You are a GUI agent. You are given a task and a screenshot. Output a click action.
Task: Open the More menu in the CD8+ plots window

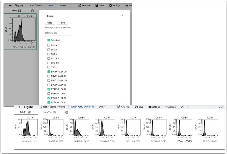click(x=220, y=107)
